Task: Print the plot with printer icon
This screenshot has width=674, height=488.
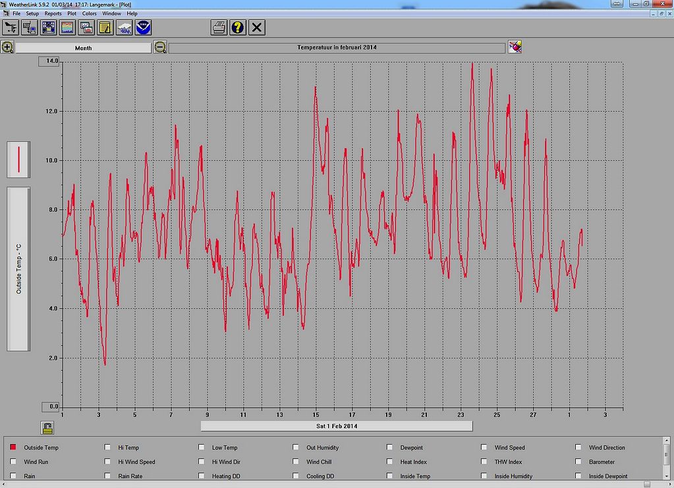Action: 219,28
